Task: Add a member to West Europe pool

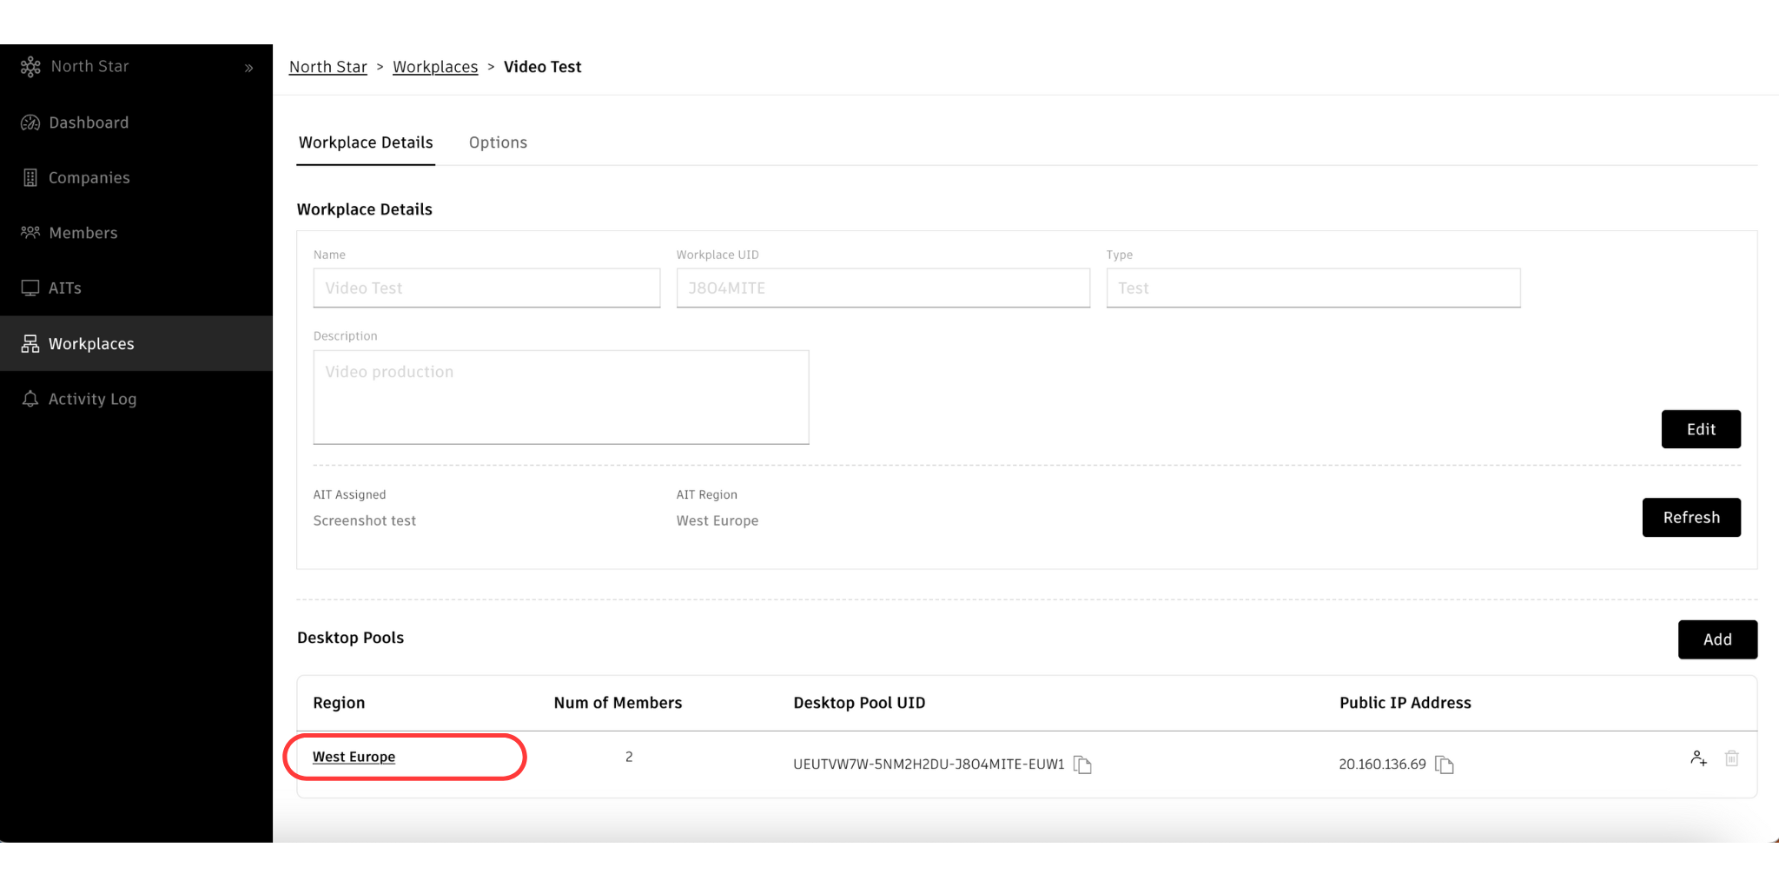Action: 1698,758
